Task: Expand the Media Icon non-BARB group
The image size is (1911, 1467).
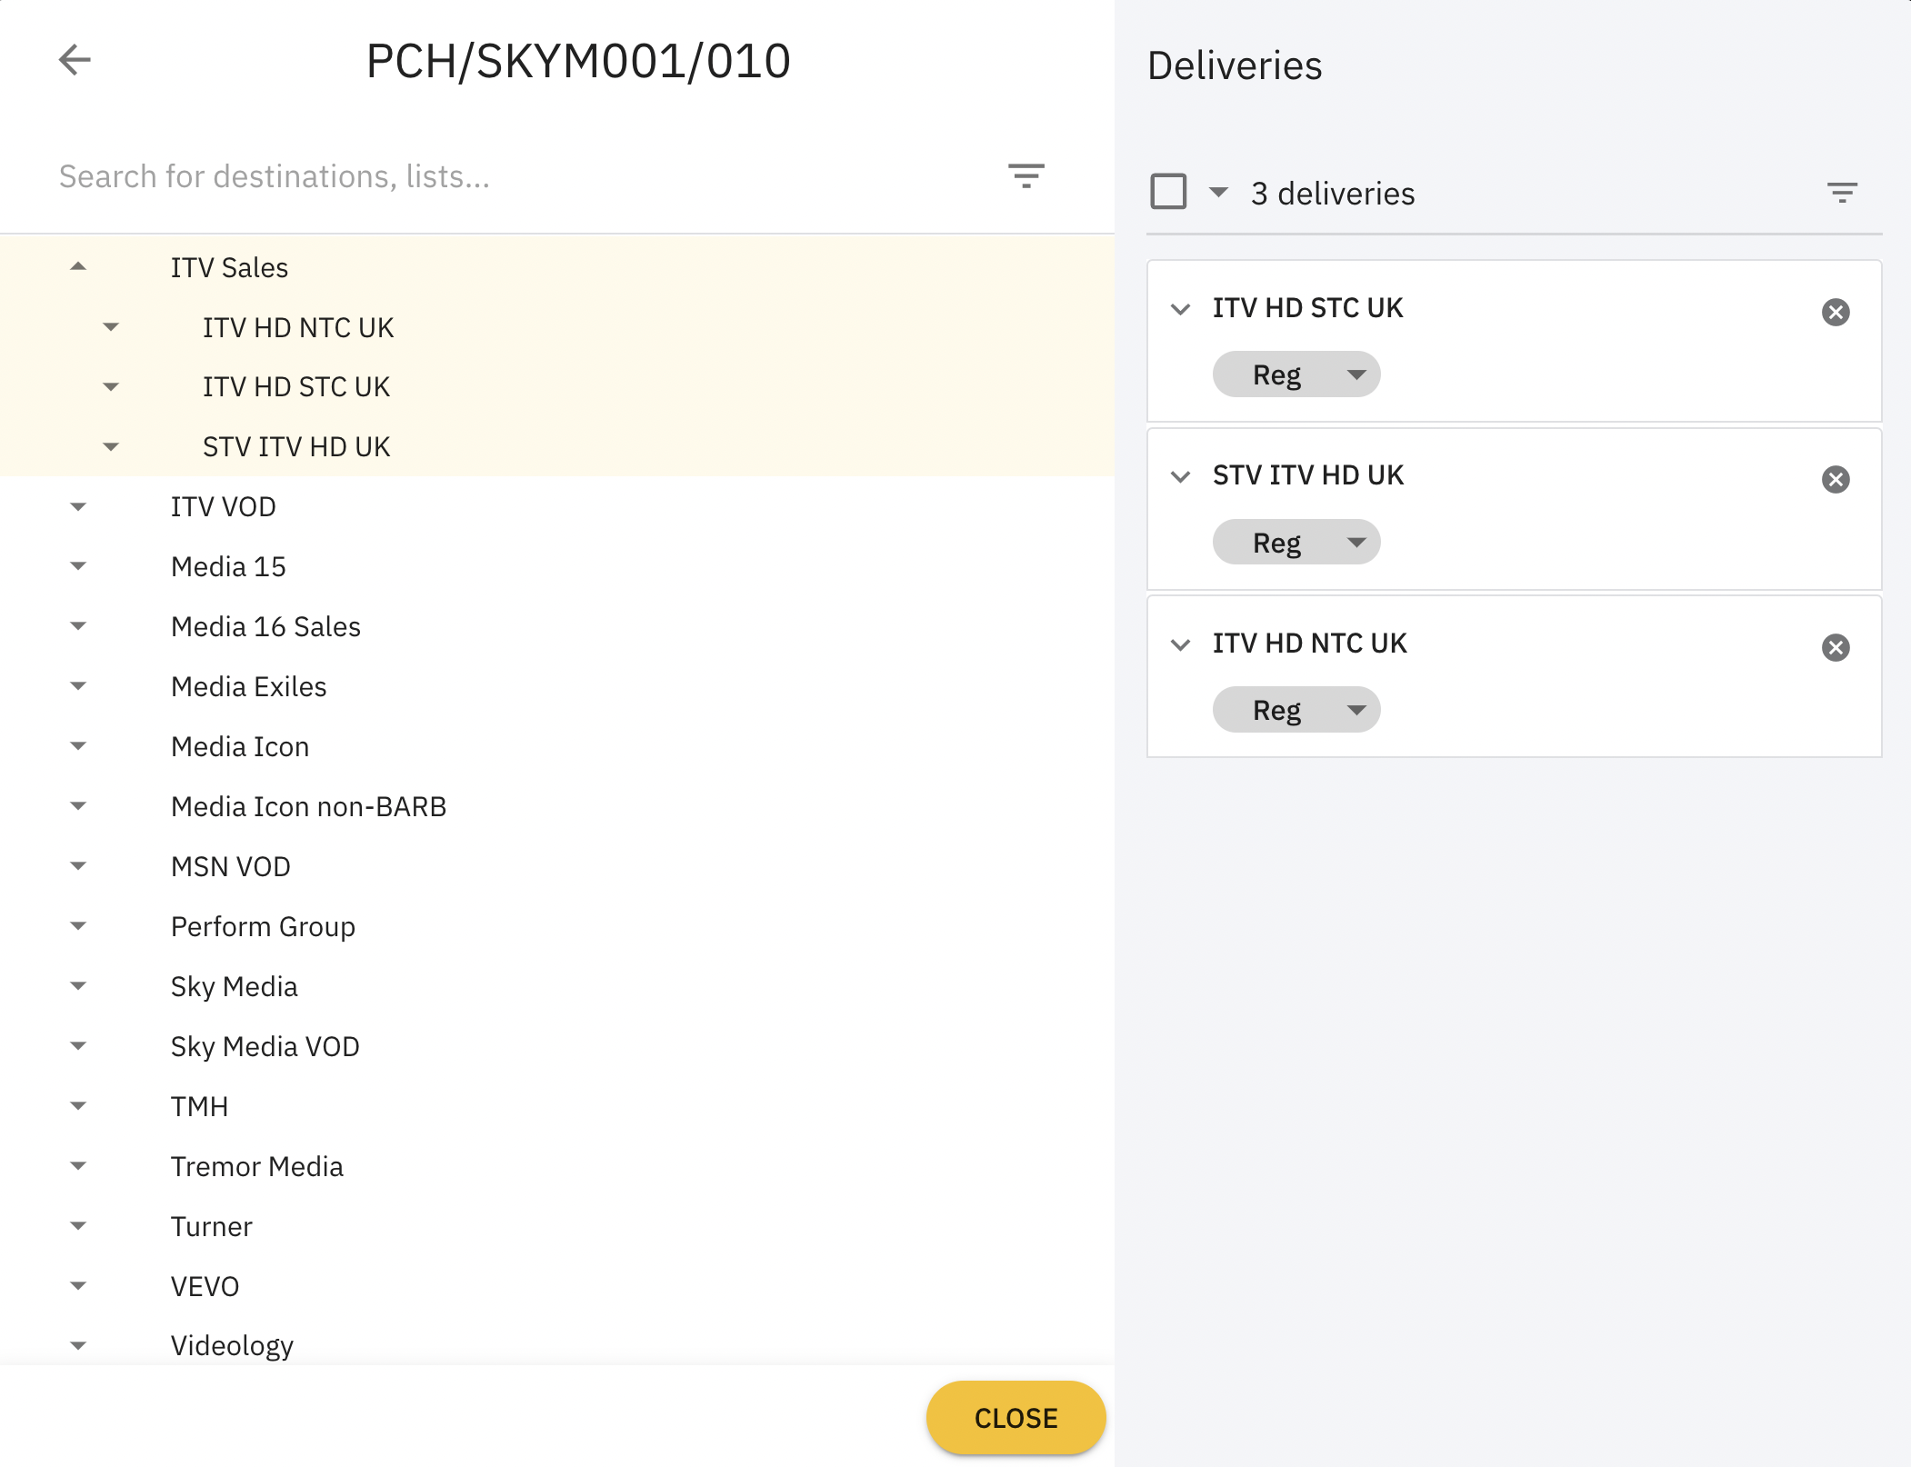Action: pos(78,806)
